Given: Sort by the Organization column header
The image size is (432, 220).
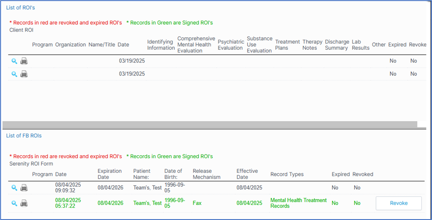Looking at the screenshot, I should 71,45.
